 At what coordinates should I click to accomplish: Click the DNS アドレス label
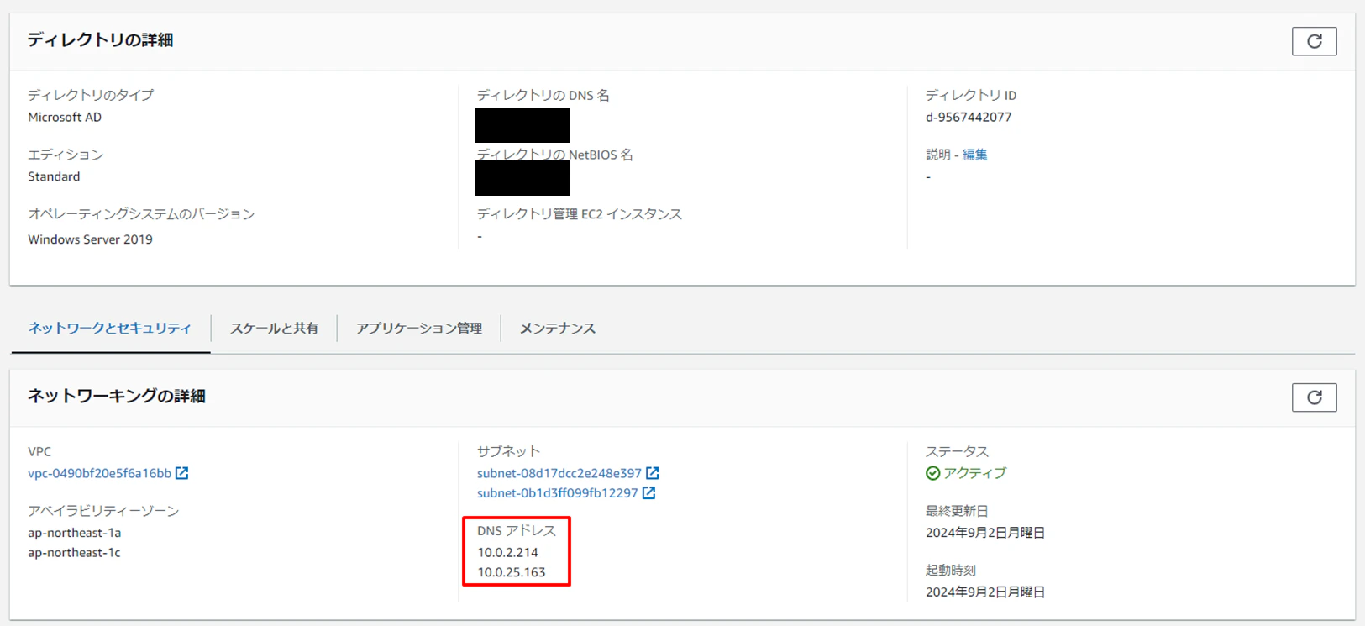tap(517, 531)
